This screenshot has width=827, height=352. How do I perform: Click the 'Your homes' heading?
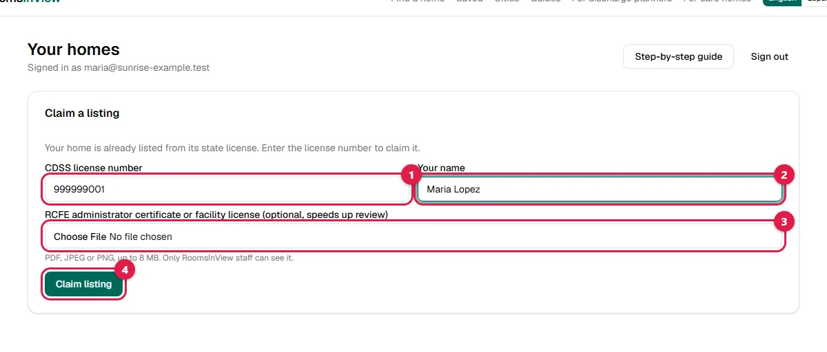point(74,49)
